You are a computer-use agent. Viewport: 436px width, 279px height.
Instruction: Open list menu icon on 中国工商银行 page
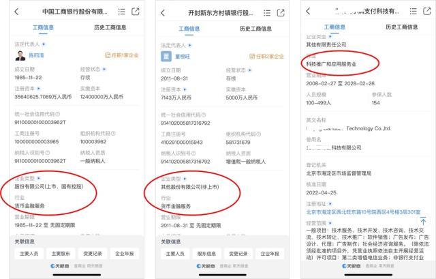click(121, 12)
